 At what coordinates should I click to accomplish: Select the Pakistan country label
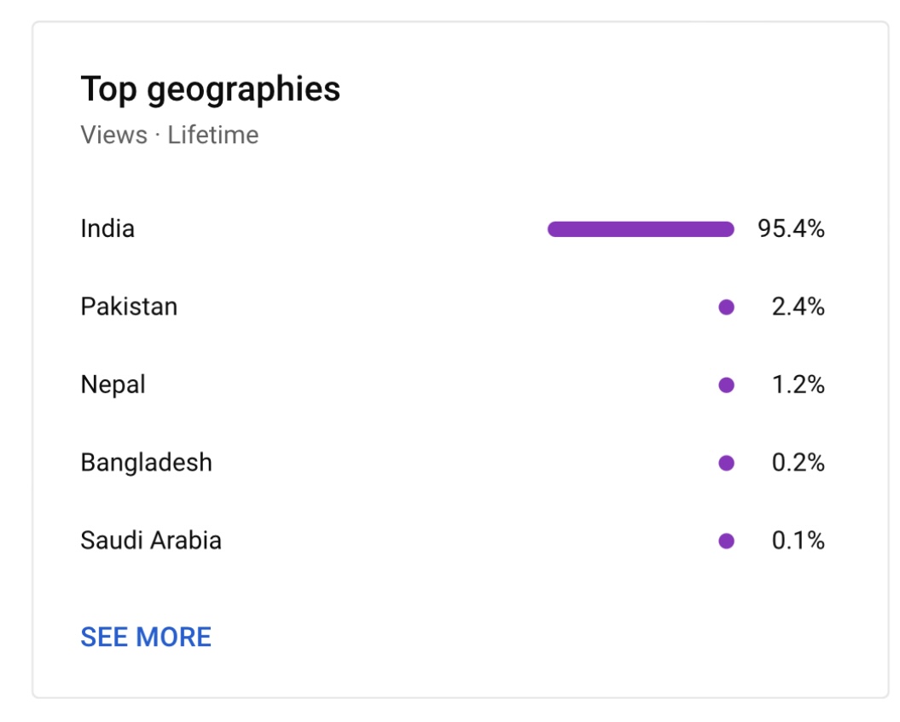coord(129,307)
